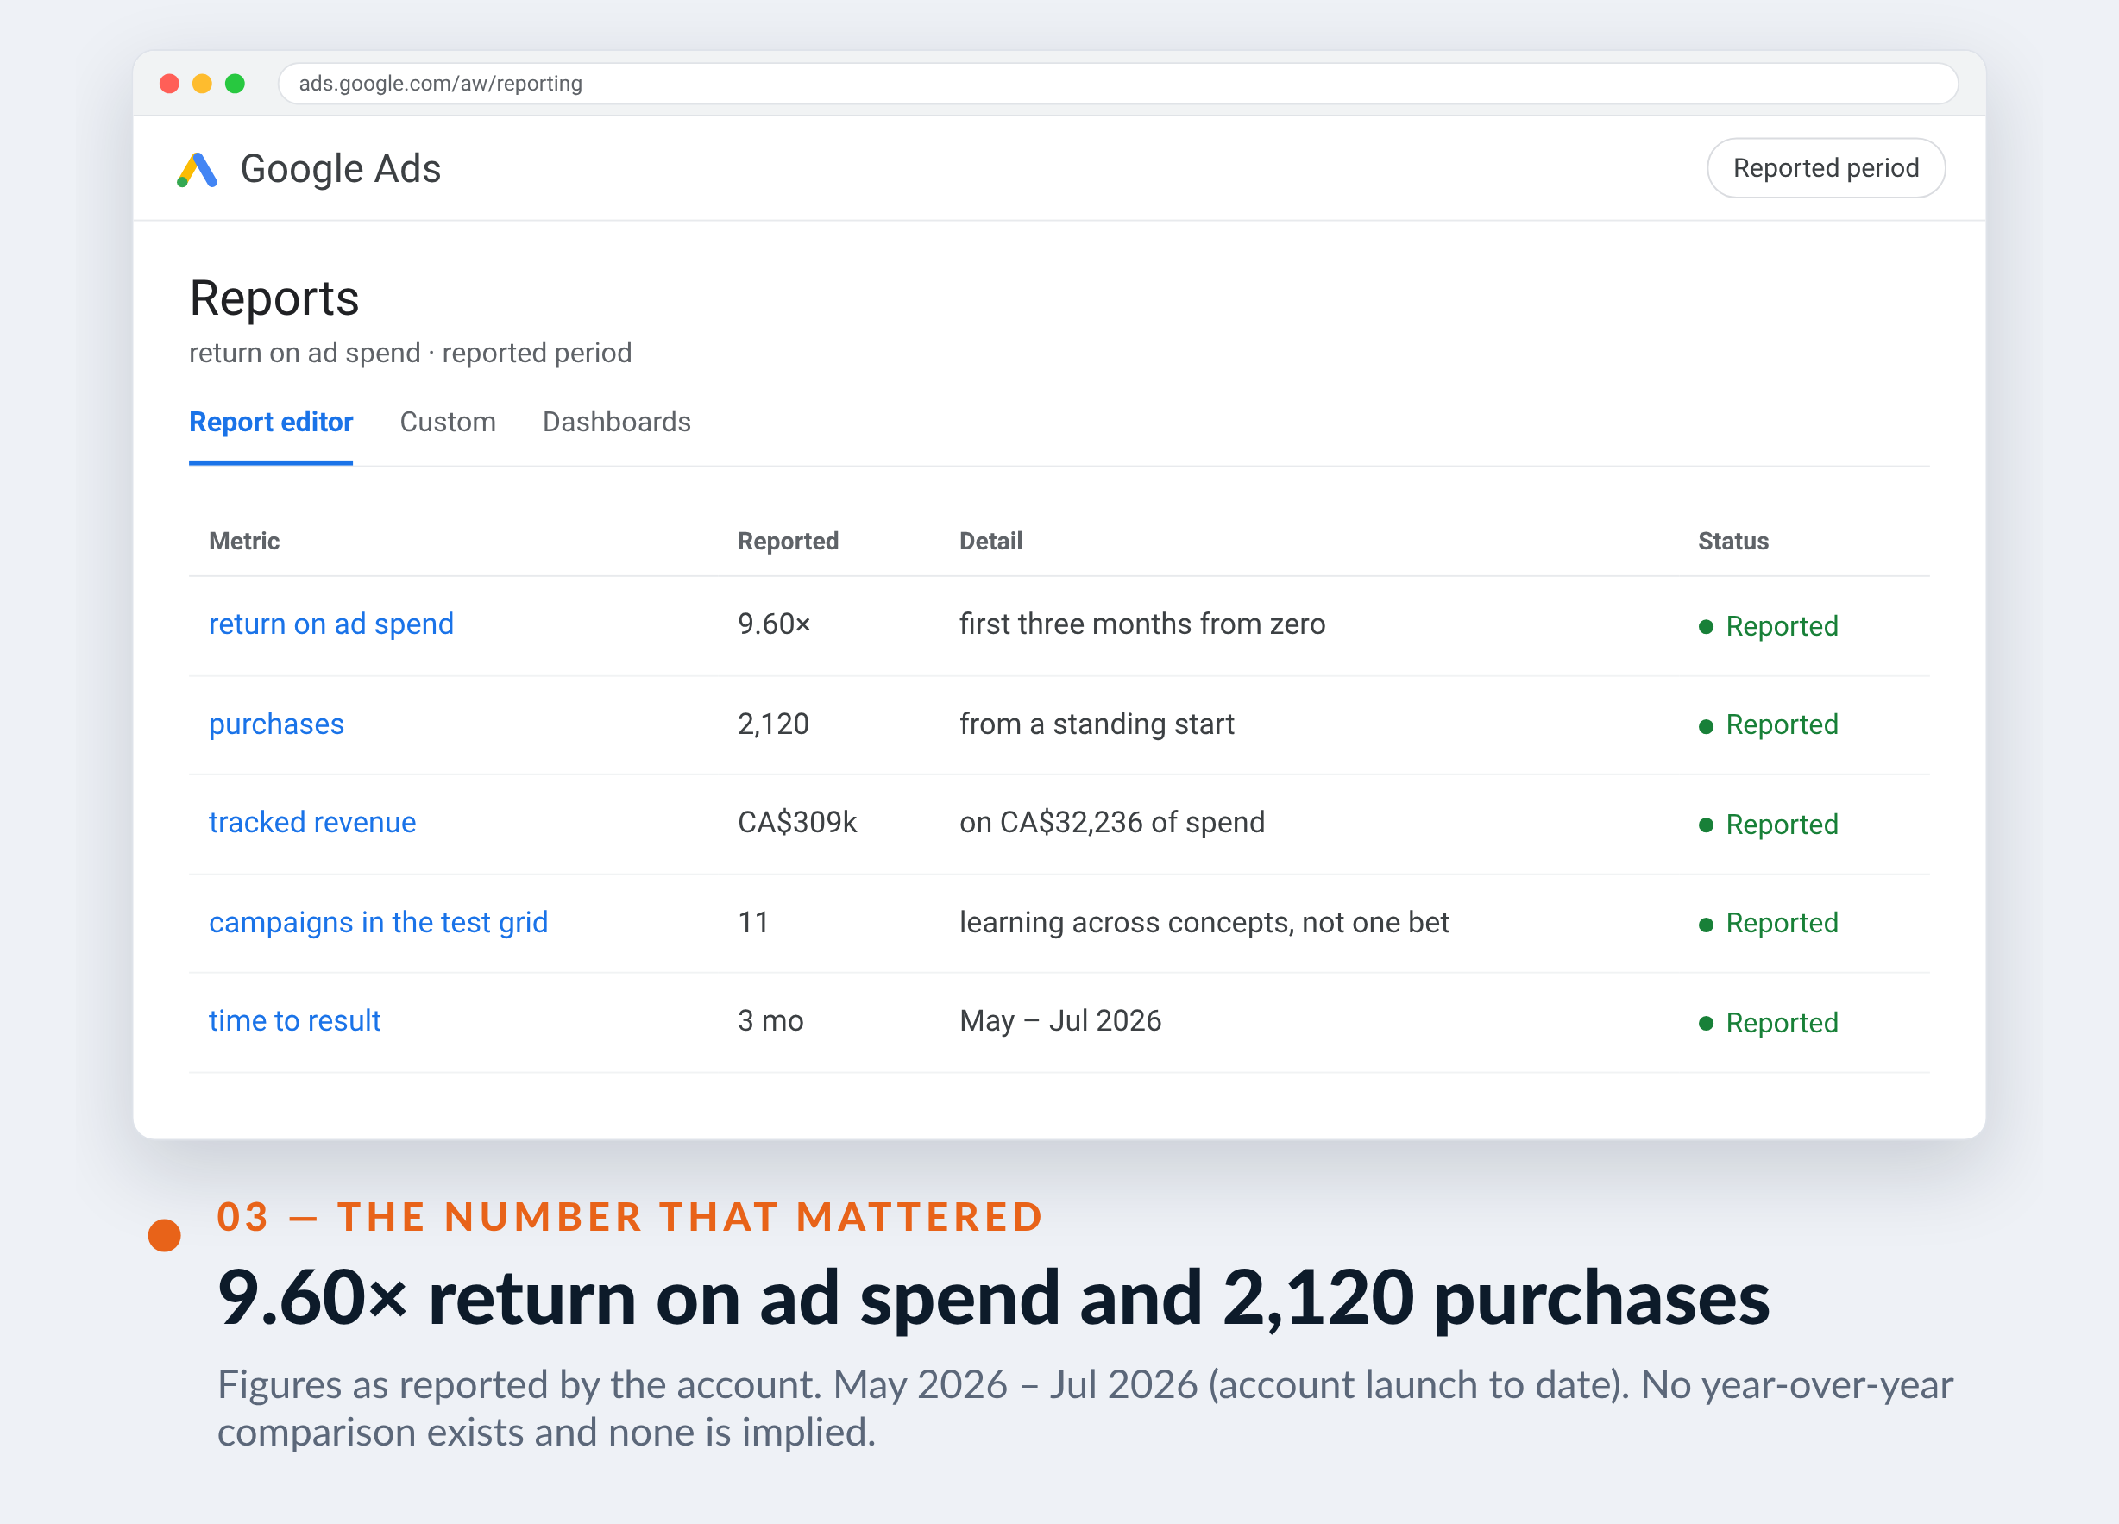Click the Google Ads logo icon
This screenshot has width=2119, height=1524.
196,169
